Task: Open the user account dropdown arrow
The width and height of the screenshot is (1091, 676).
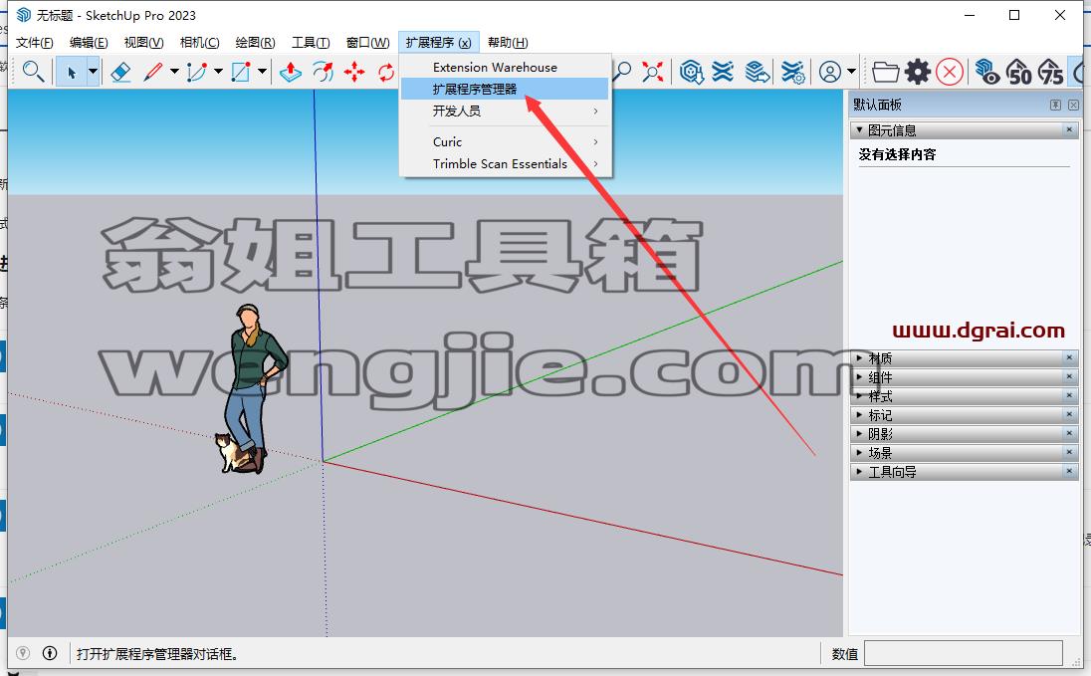Action: (x=852, y=71)
